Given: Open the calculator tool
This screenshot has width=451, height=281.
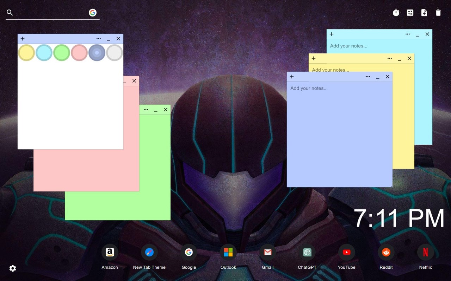Looking at the screenshot, I should [410, 13].
